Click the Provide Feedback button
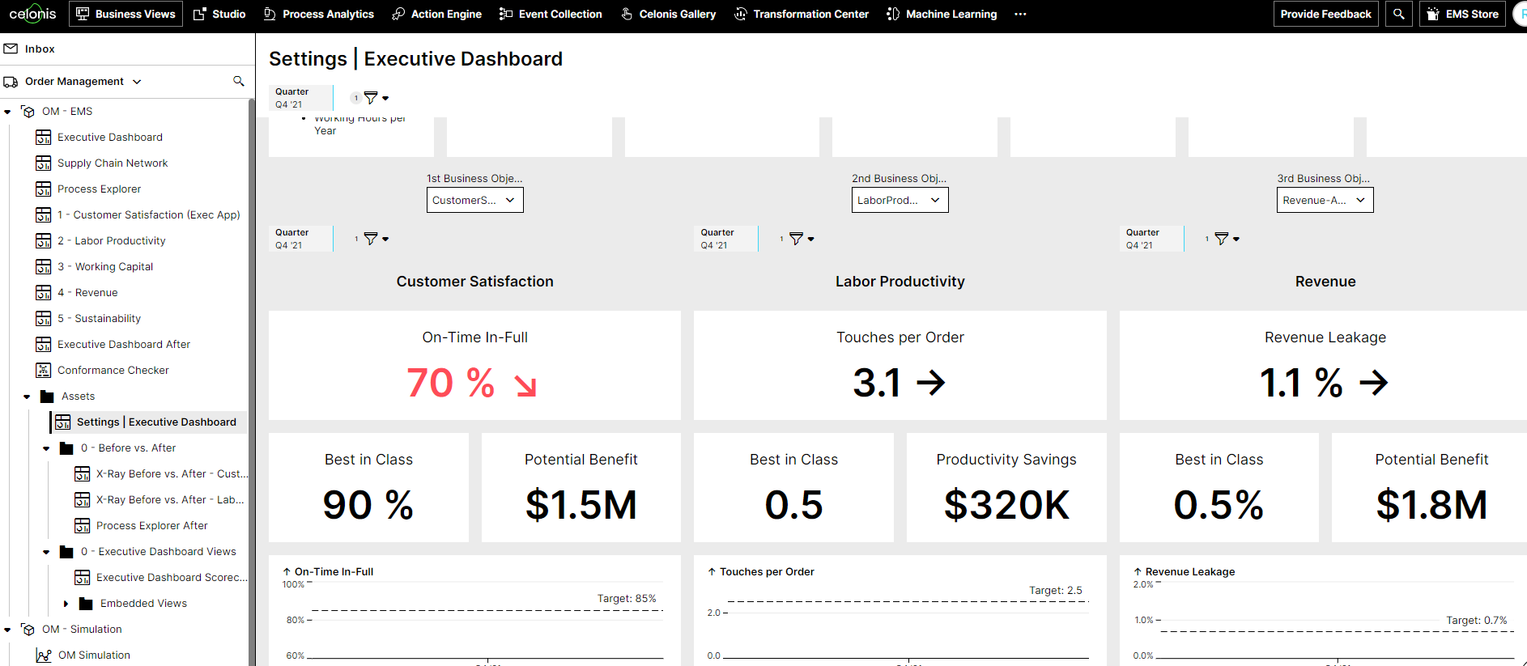Viewport: 1527px width, 666px height. (1325, 14)
